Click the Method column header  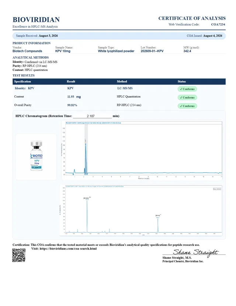(x=122, y=81)
